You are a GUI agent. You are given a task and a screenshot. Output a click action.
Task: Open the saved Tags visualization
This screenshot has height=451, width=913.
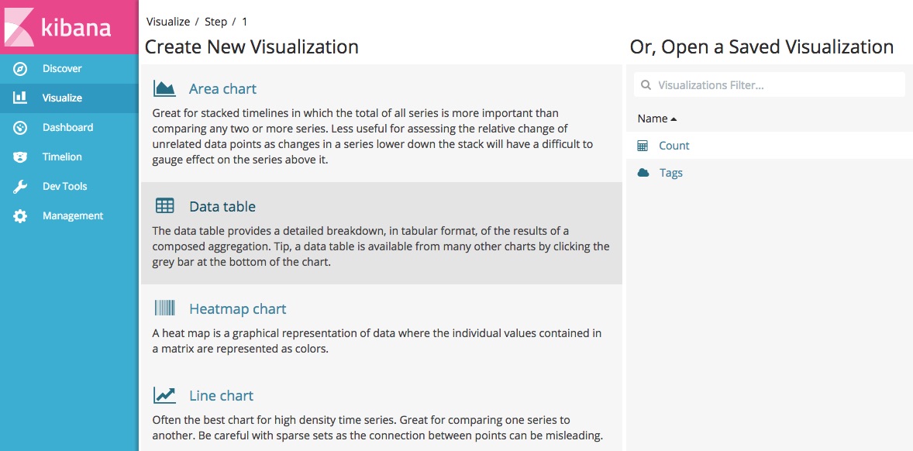point(670,173)
